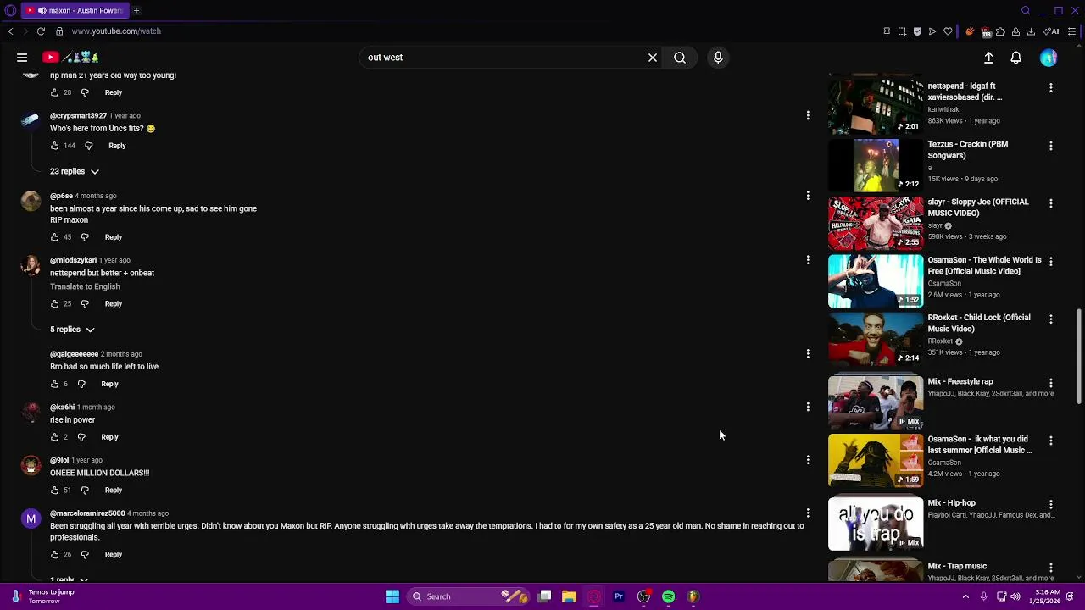Open the @crypsmart3927 channel link

78,115
